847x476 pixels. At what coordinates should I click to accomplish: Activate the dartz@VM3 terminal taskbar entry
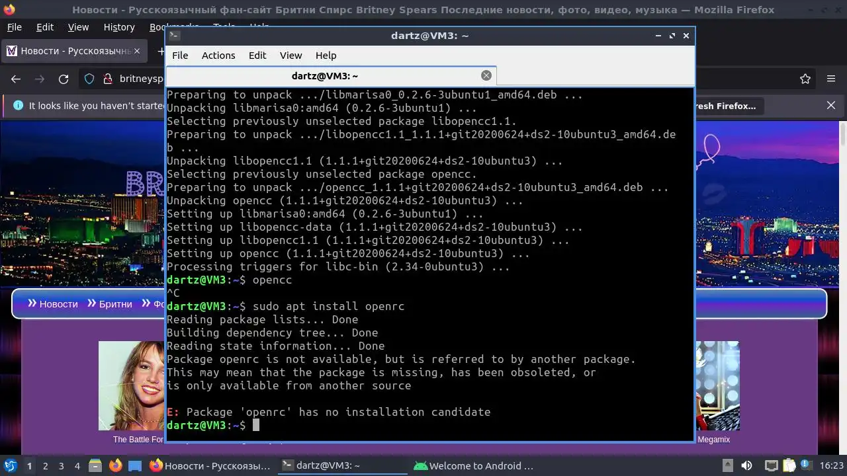(343, 465)
